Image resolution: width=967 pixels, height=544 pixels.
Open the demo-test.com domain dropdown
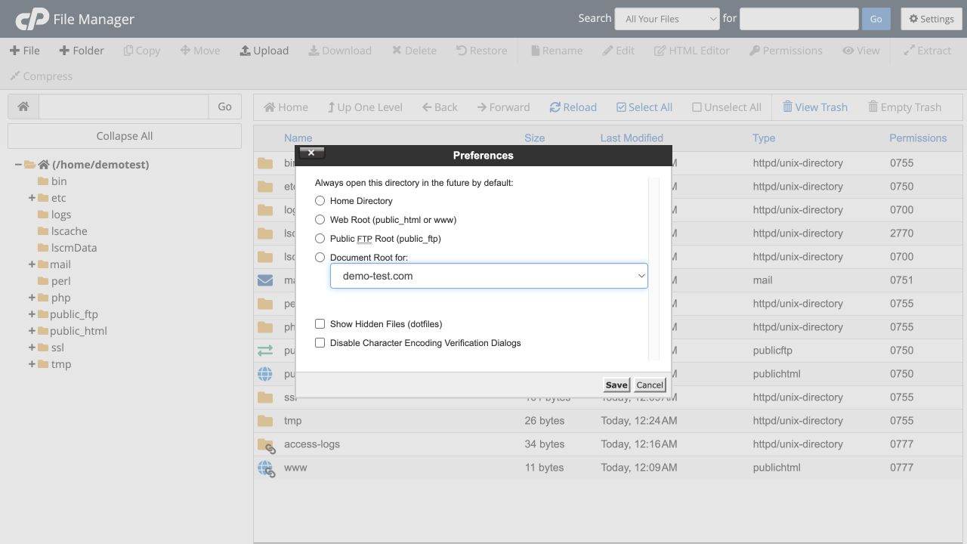tap(489, 276)
